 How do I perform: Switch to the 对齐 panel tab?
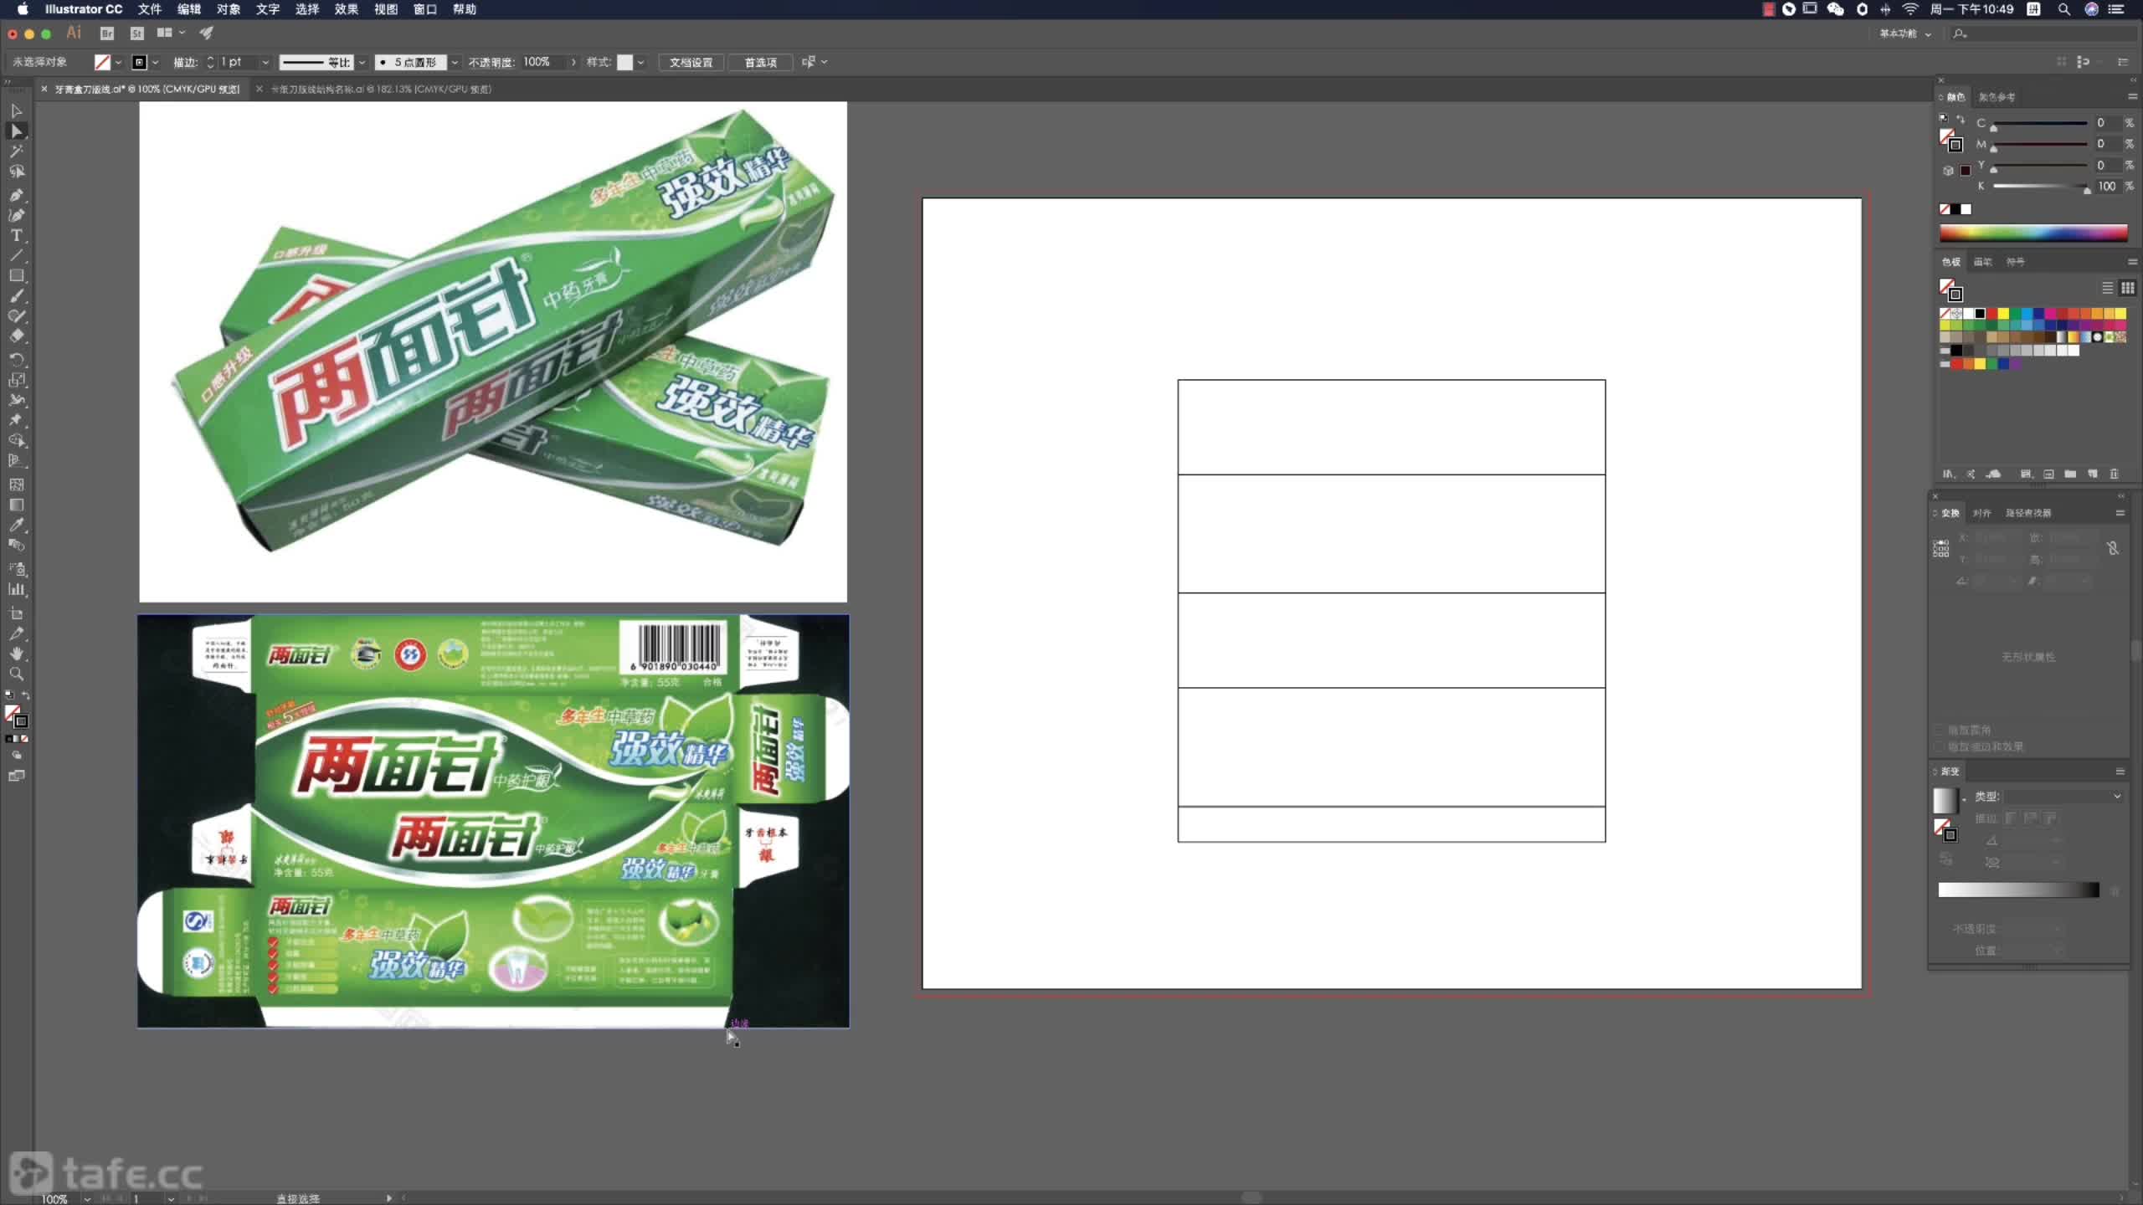(1981, 513)
